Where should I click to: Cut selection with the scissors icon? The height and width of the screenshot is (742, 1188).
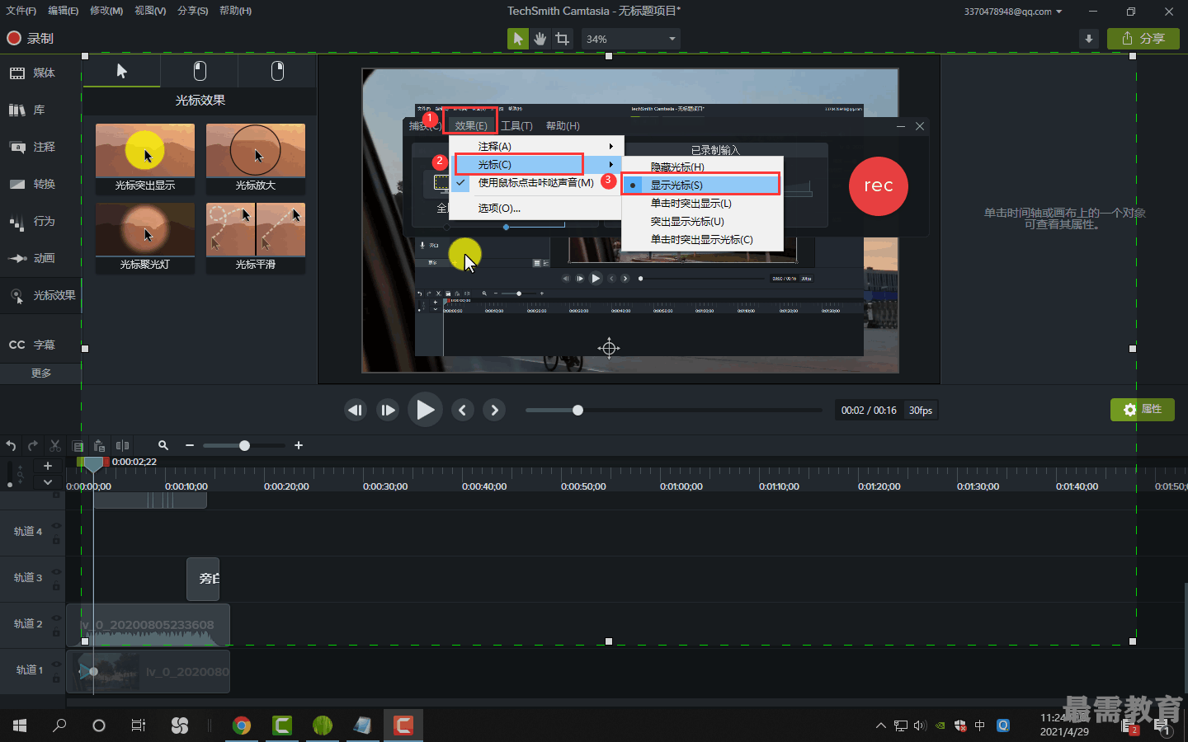pos(55,445)
